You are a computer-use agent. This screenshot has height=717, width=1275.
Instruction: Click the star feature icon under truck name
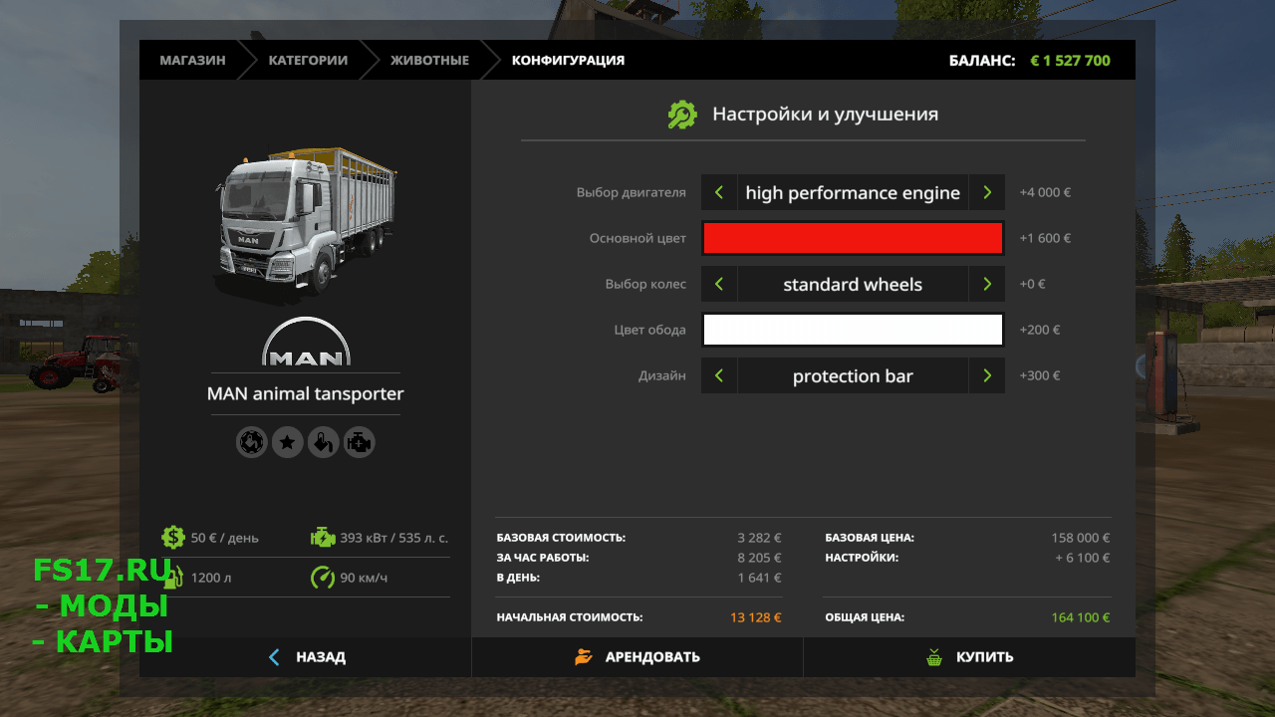[x=288, y=442]
